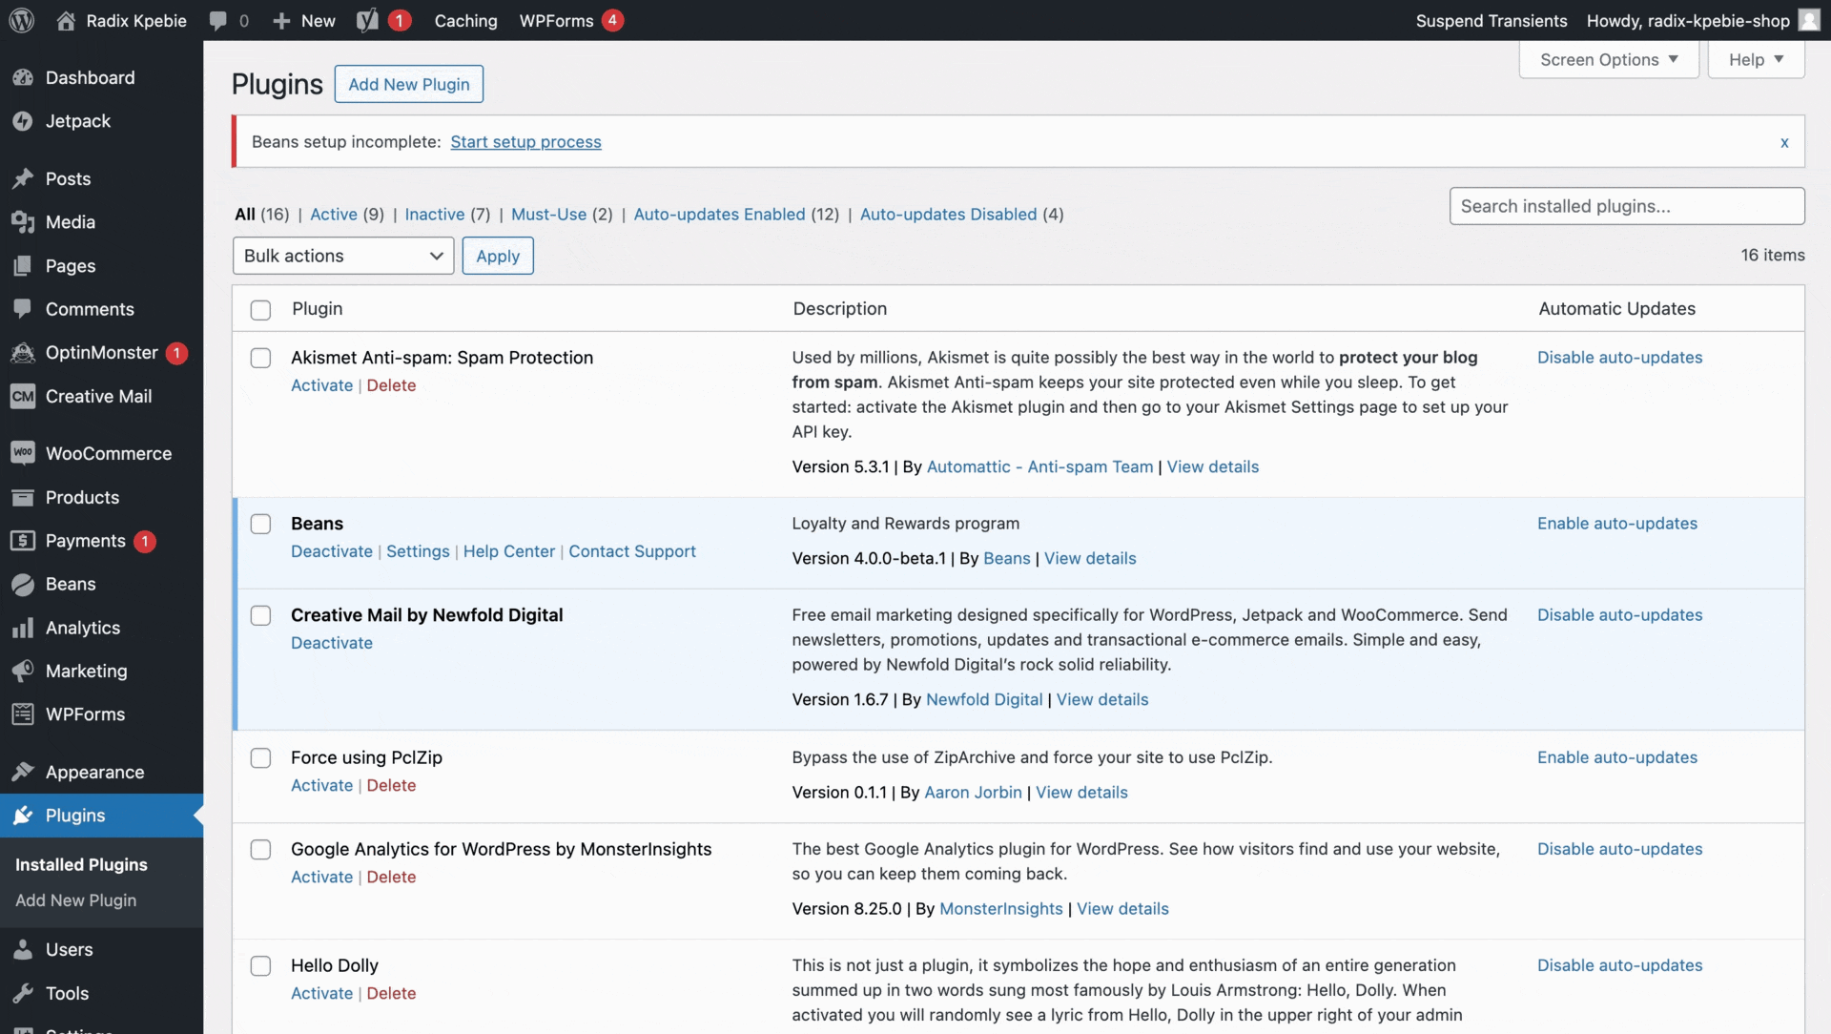
Task: Open WPForms admin bar menu with badge
Action: 571,20
